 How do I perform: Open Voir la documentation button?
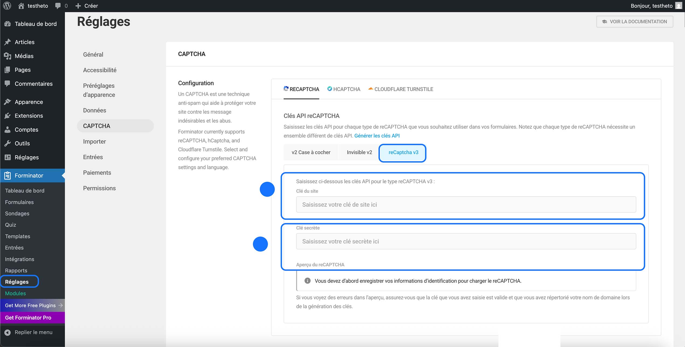pyautogui.click(x=634, y=22)
